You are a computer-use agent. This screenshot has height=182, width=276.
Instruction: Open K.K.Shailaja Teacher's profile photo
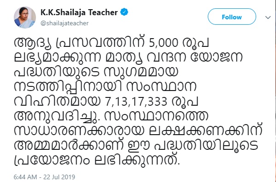tap(25, 17)
